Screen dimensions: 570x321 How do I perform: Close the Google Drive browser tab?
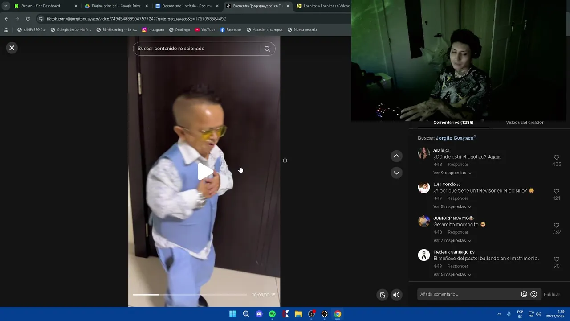(x=147, y=6)
